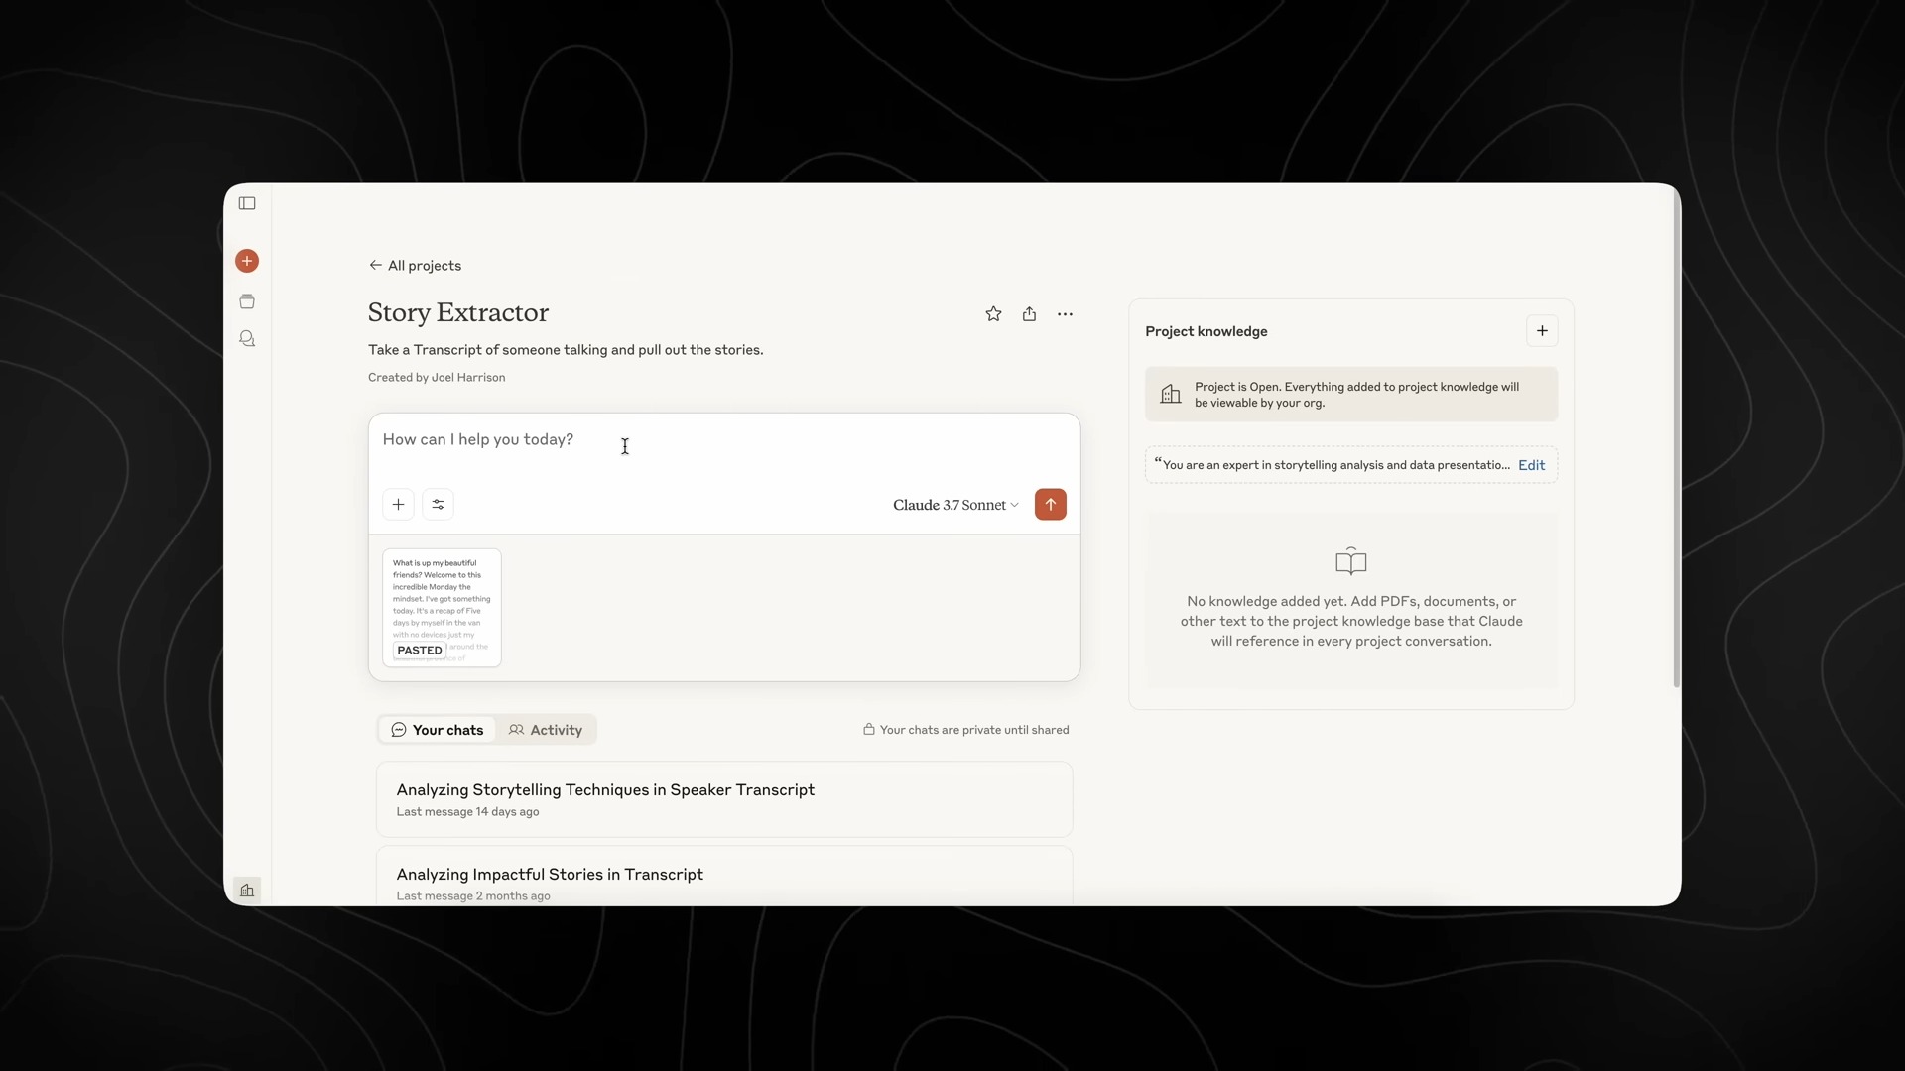Click the attachment plus button in composer

click(398, 505)
